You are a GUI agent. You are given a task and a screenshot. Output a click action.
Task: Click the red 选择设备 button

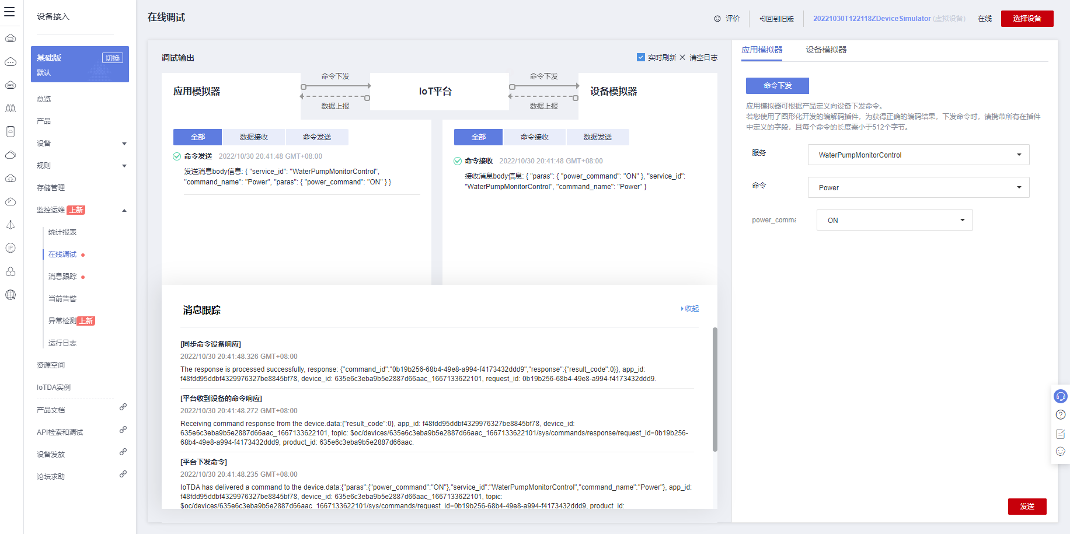pos(1027,19)
